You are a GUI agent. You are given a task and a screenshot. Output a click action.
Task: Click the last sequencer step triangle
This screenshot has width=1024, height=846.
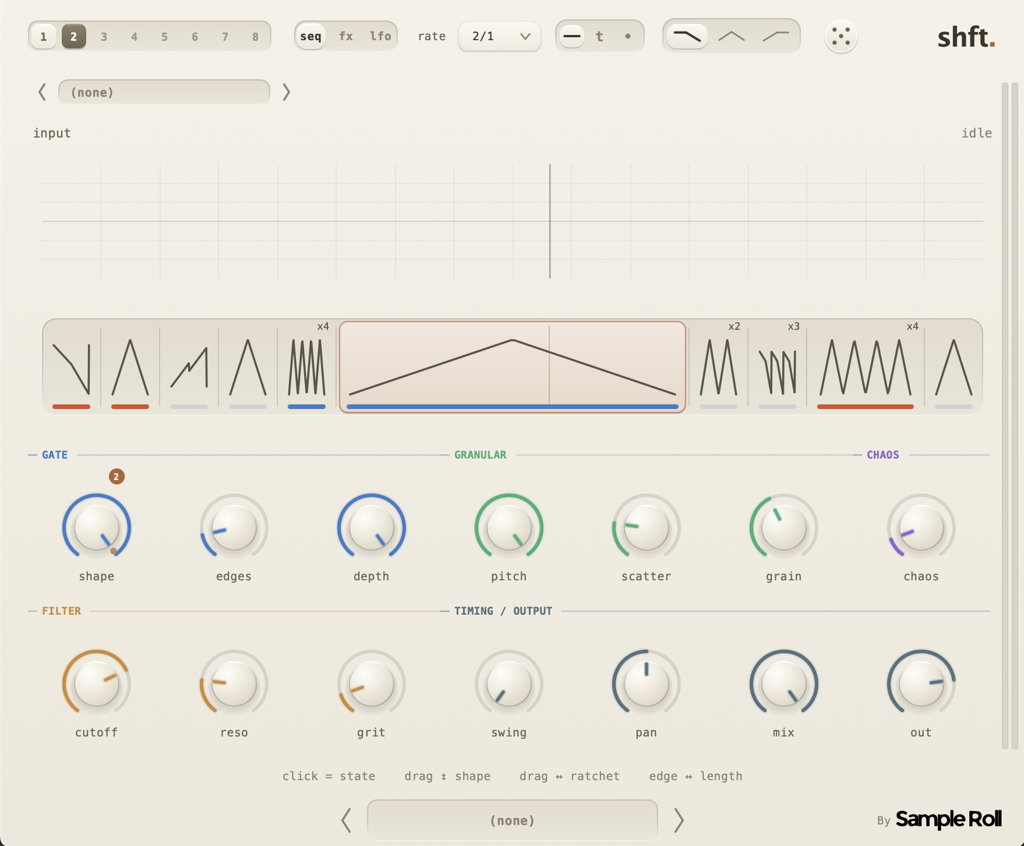pos(954,367)
